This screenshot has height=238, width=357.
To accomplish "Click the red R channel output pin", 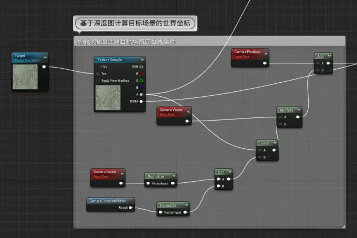I will click(142, 74).
